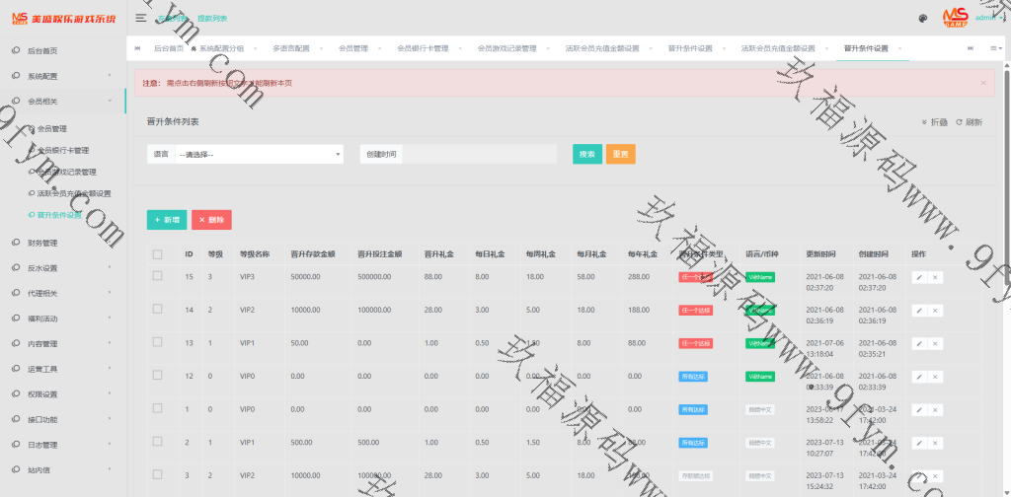1011x497 pixels.
Task: Dismiss the pink notice alert
Action: 983,83
